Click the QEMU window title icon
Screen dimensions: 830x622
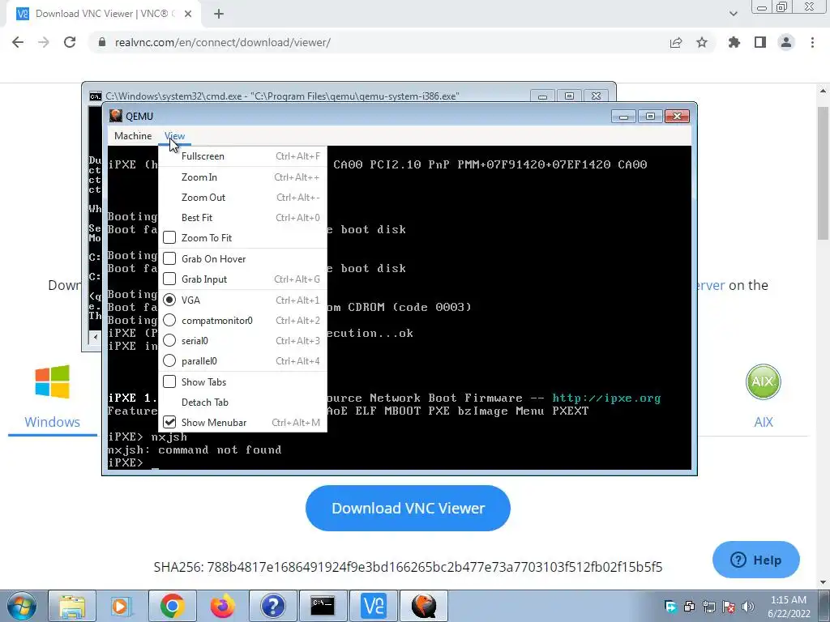click(x=116, y=116)
